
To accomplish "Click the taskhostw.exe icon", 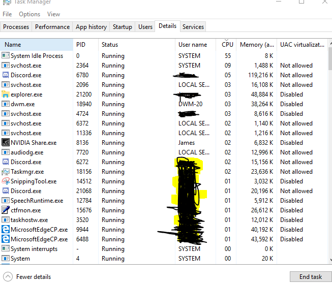I will pos(6,220).
